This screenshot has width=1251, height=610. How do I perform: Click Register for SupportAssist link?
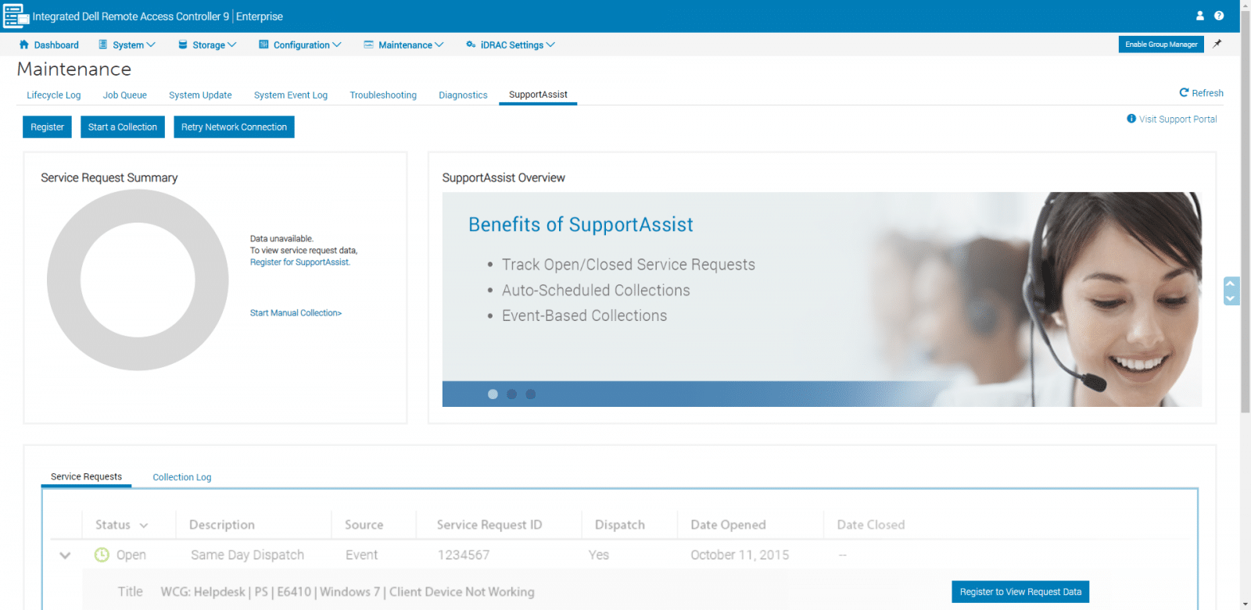pyautogui.click(x=300, y=262)
